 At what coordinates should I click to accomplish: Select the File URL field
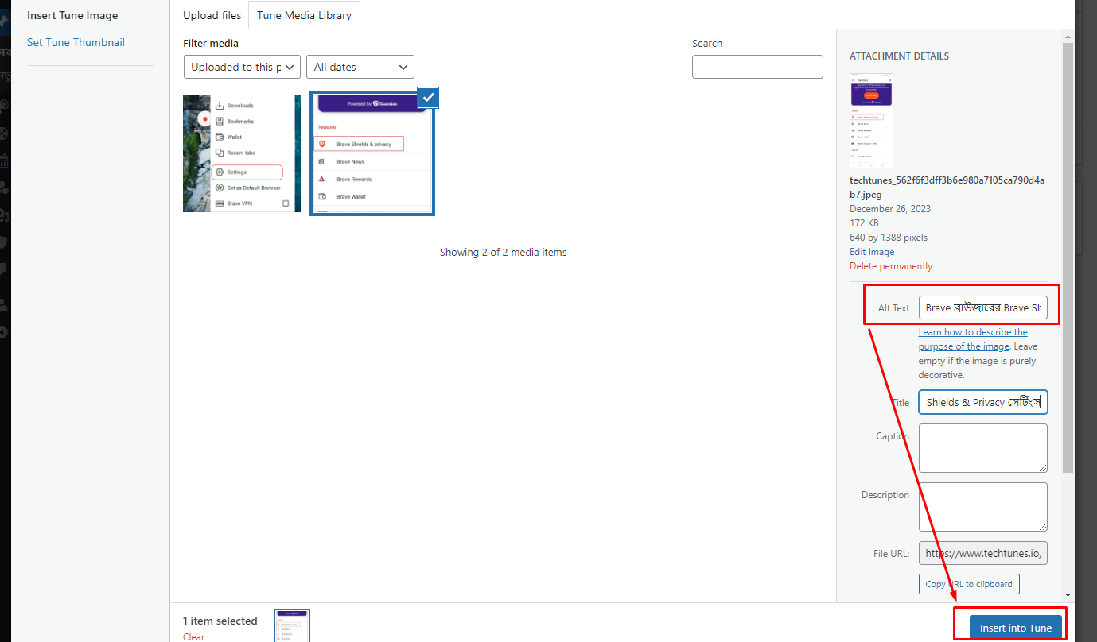983,552
